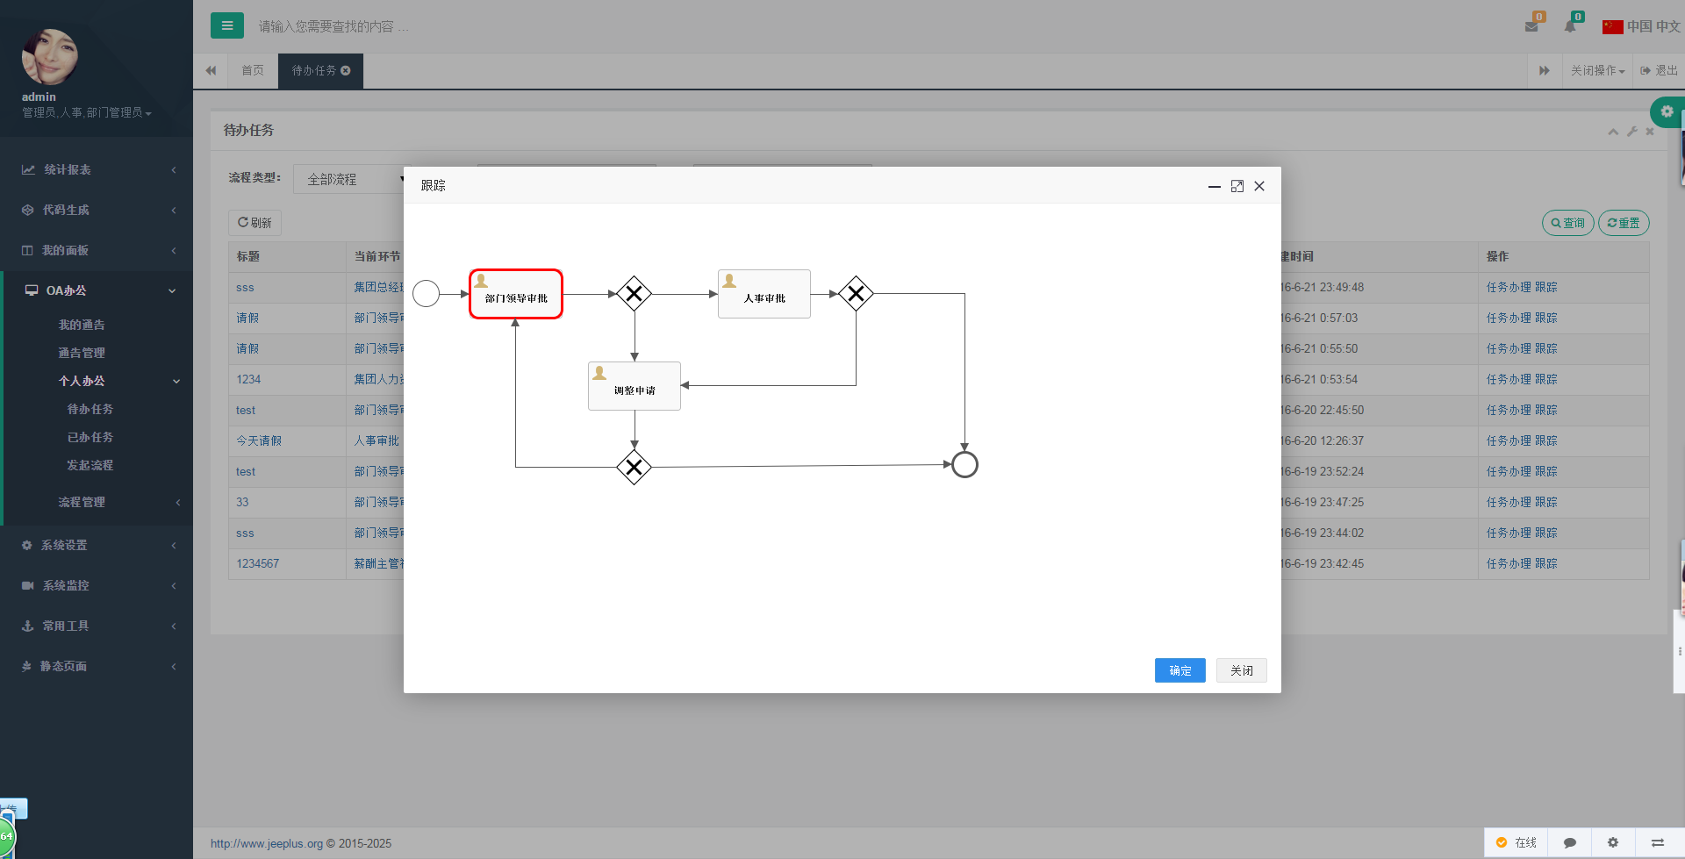Open the jeeplus.org footer link
The width and height of the screenshot is (1685, 859).
tap(267, 844)
